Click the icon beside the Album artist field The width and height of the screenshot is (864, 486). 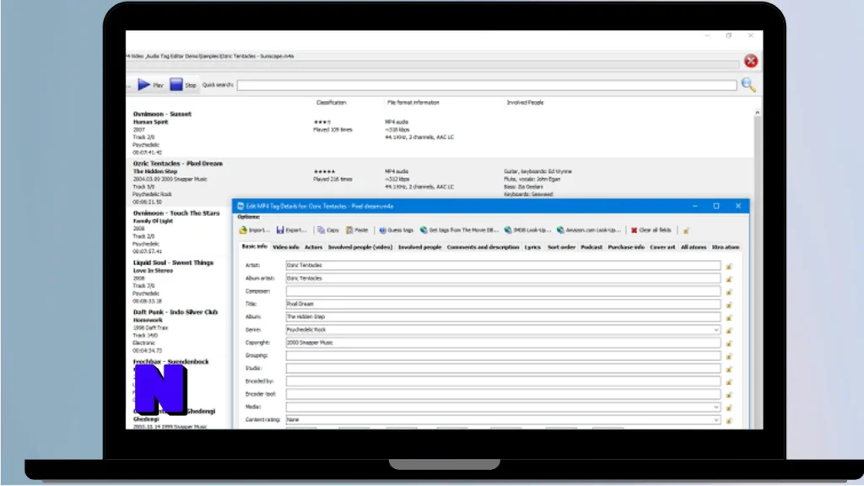click(729, 278)
